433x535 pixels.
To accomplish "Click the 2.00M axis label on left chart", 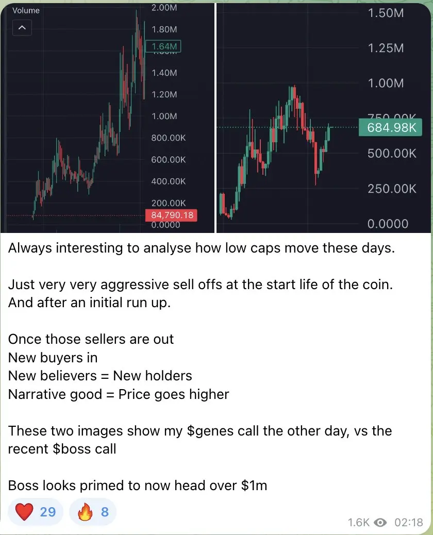I will coord(164,8).
